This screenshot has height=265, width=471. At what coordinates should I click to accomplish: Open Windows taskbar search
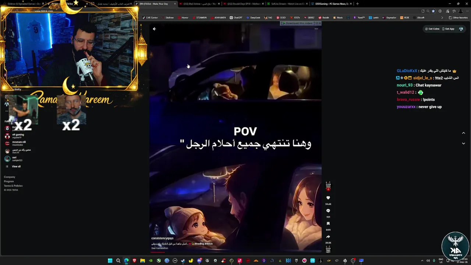pos(118,261)
